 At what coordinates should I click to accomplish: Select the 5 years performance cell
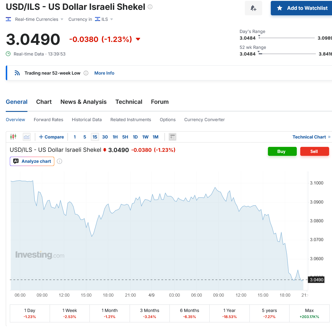(x=269, y=313)
